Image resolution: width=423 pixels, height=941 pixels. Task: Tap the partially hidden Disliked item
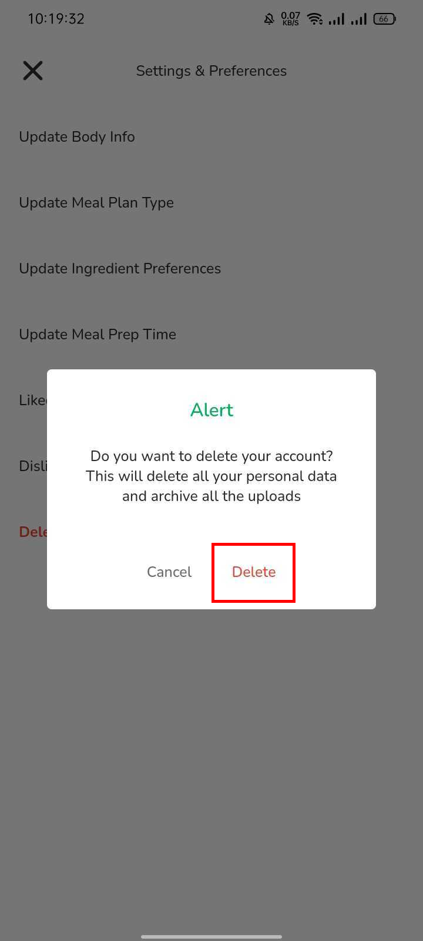coord(33,466)
